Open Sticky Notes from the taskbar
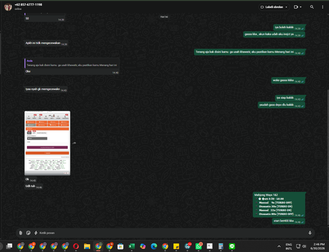Screen dimensions: 329x252 click(x=176, y=246)
